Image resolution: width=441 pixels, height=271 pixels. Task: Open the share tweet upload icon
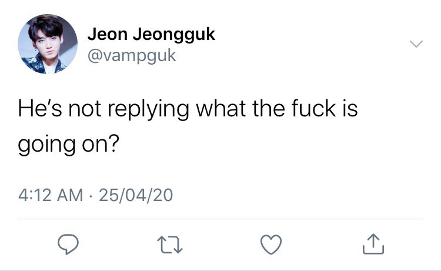click(x=373, y=244)
